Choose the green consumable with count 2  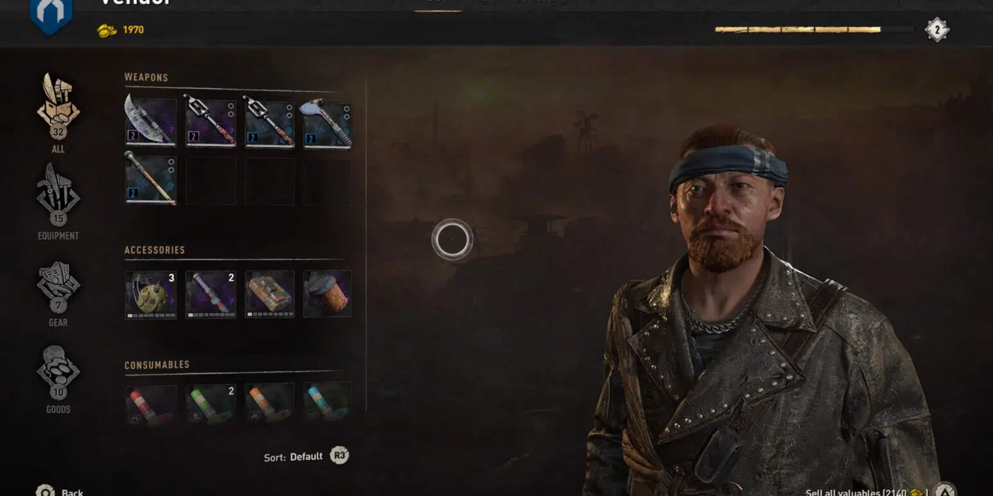pos(210,405)
